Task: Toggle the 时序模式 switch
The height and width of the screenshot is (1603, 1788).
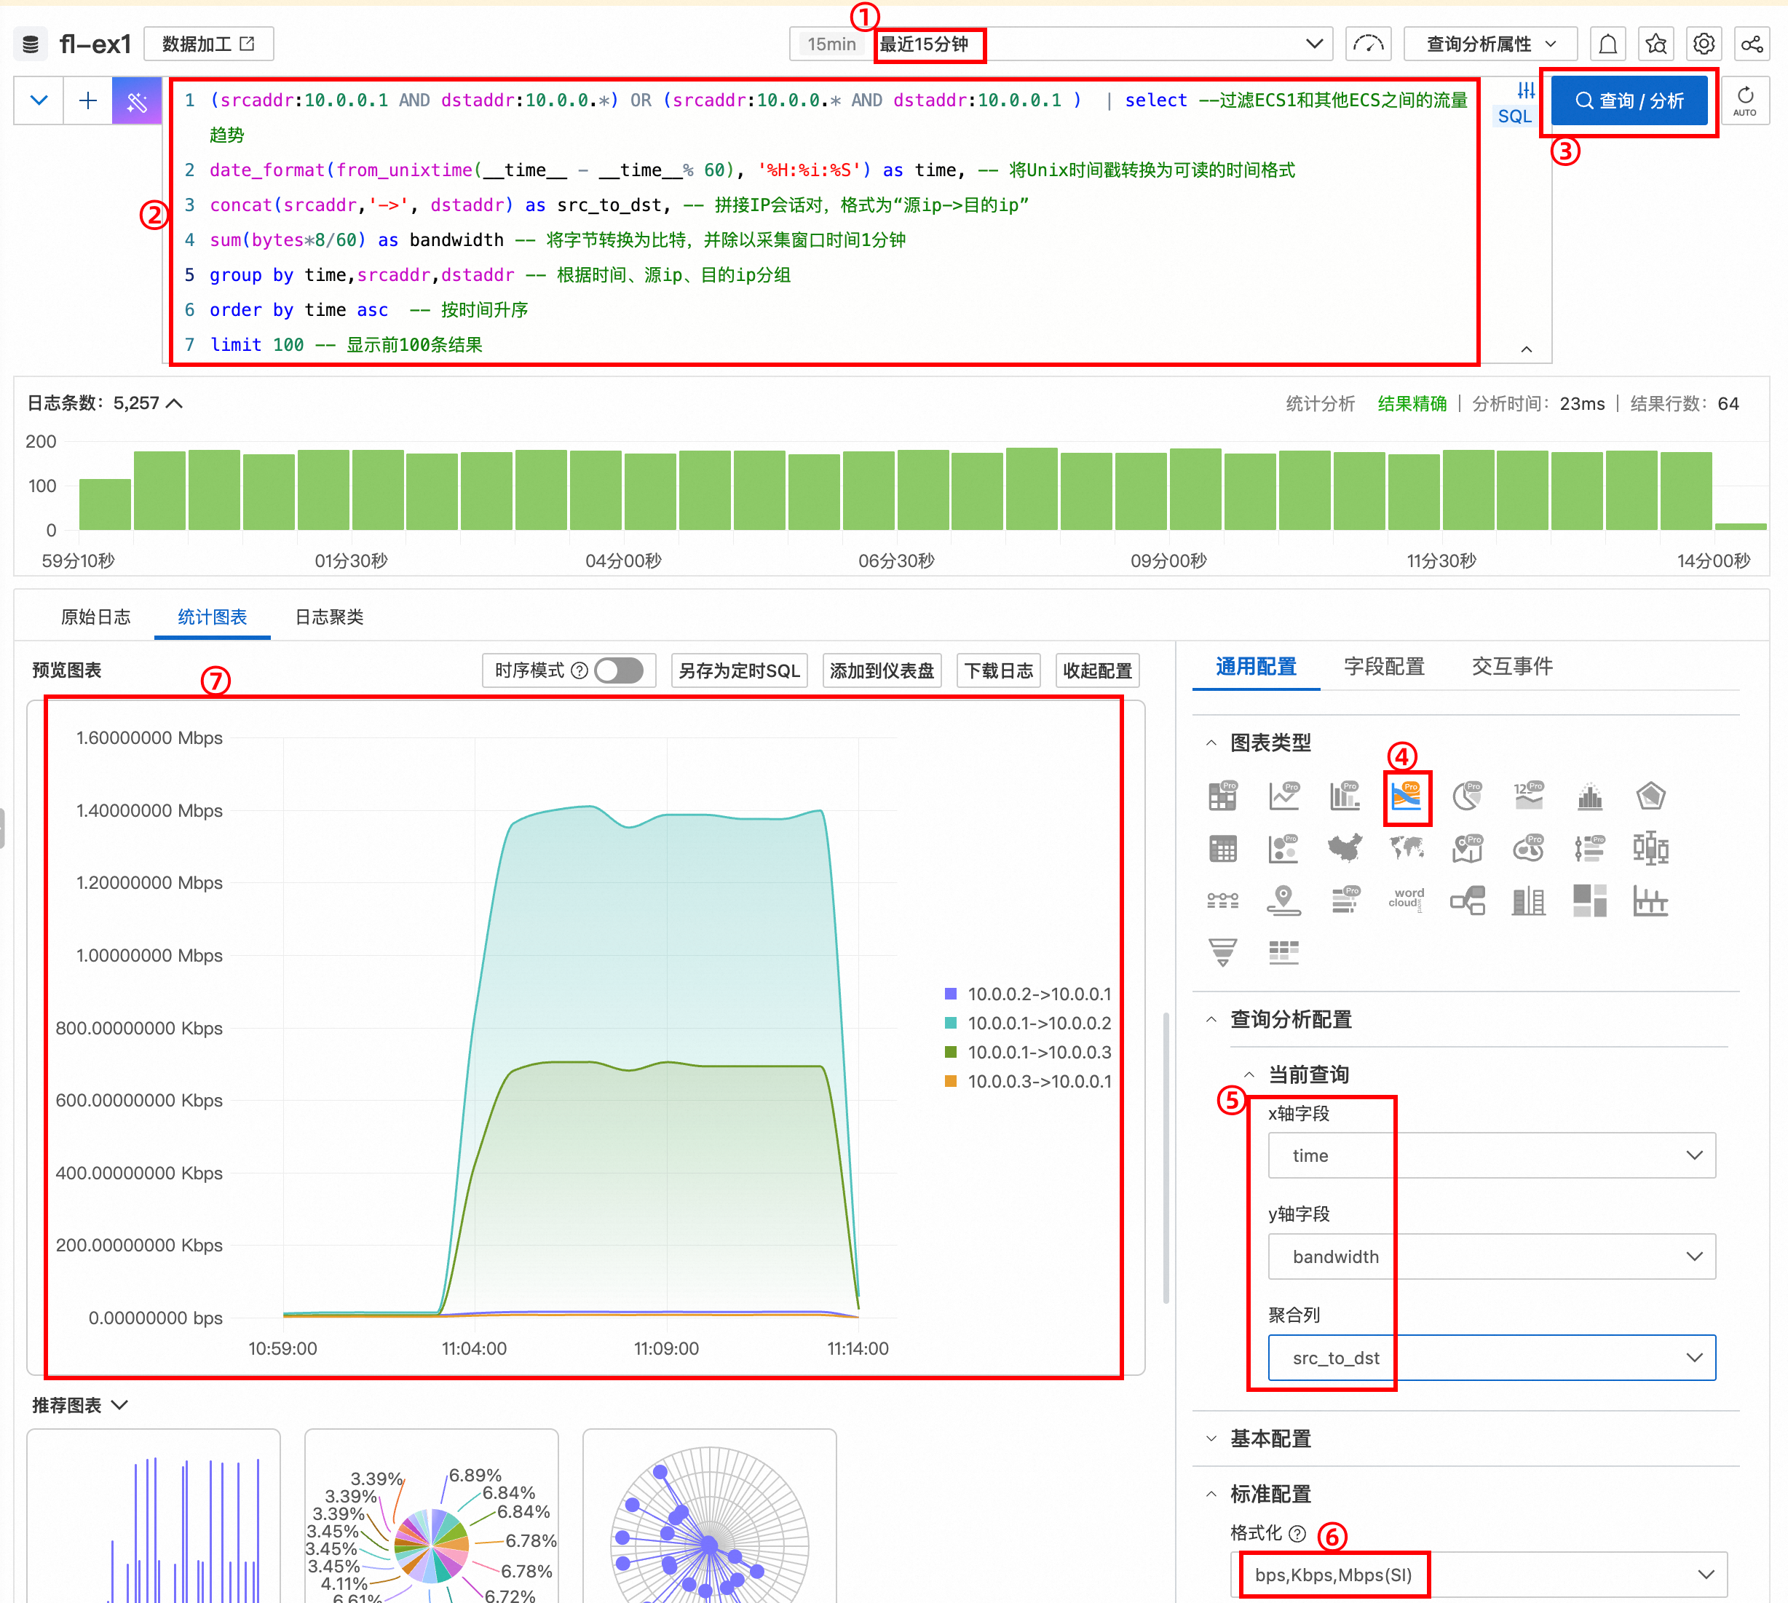Action: click(x=618, y=671)
